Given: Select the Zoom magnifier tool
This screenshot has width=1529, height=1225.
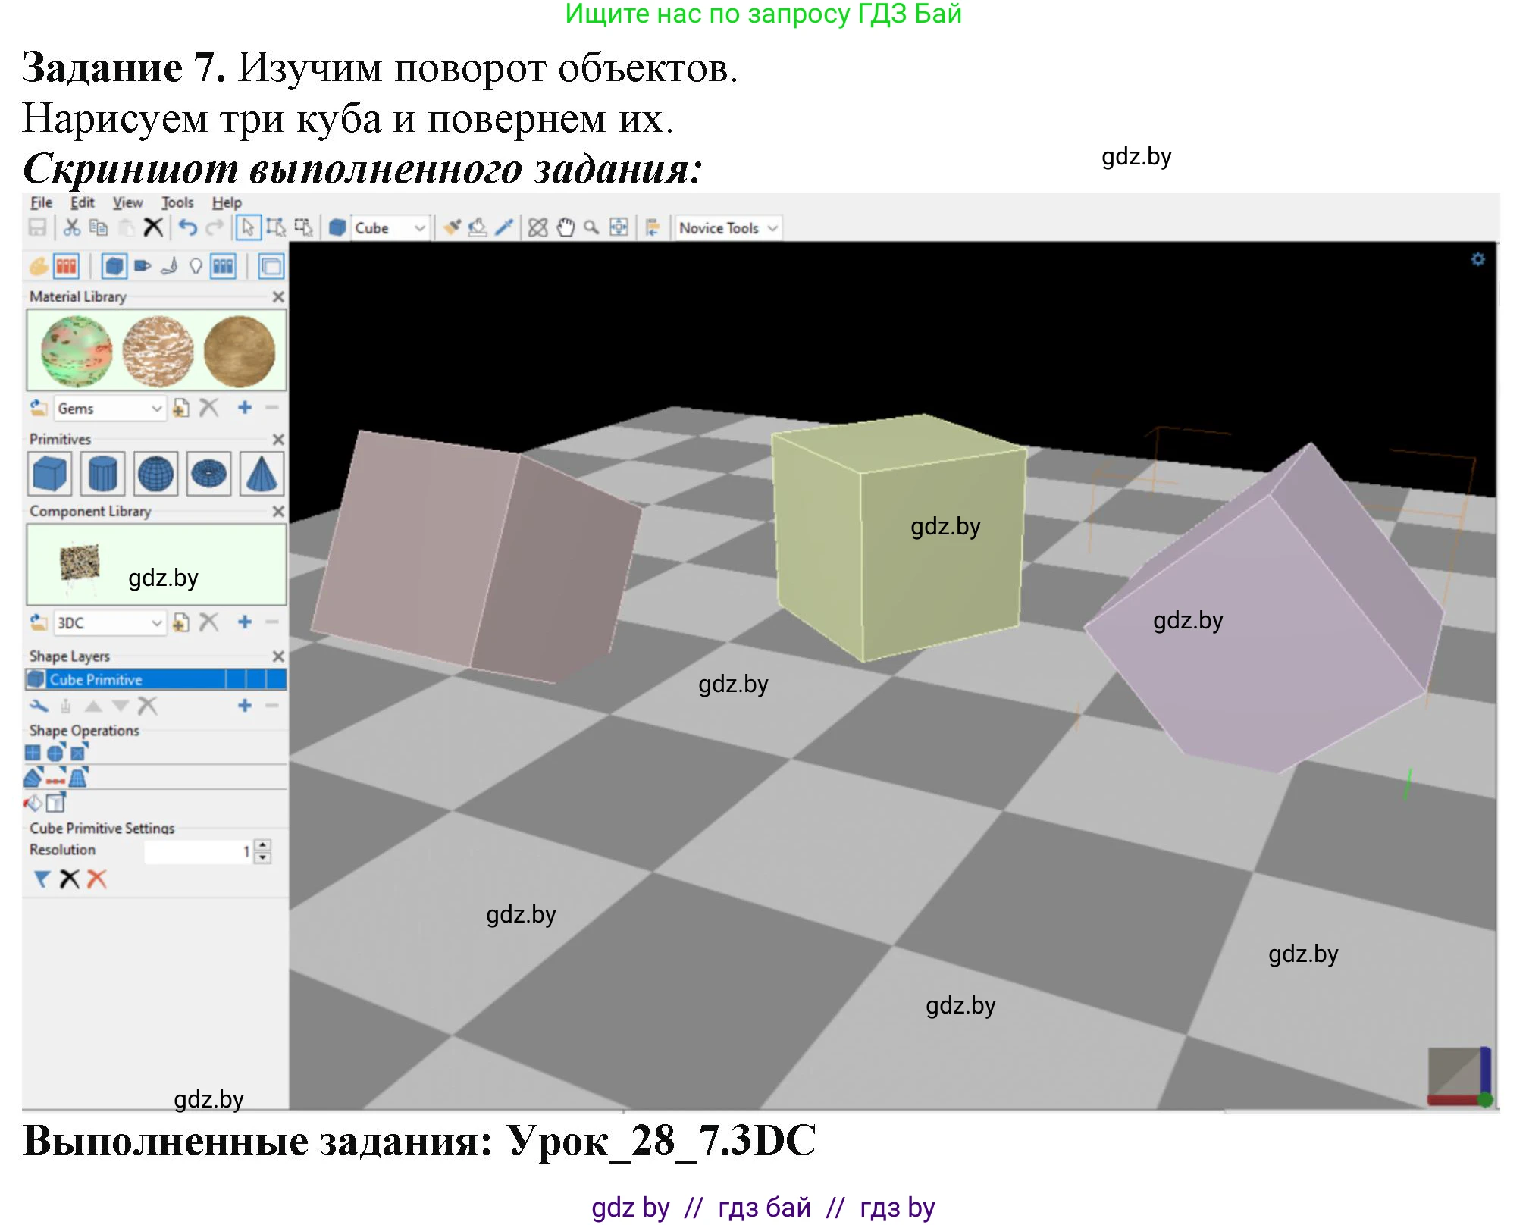Looking at the screenshot, I should coord(592,227).
